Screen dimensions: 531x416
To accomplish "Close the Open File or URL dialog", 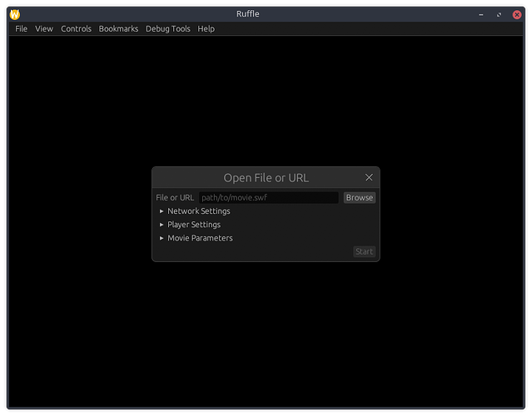I will click(369, 177).
